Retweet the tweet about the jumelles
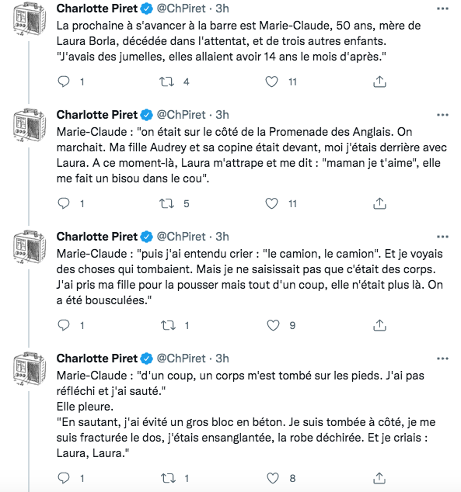Viewport: 461px width, 492px height. click(x=166, y=82)
